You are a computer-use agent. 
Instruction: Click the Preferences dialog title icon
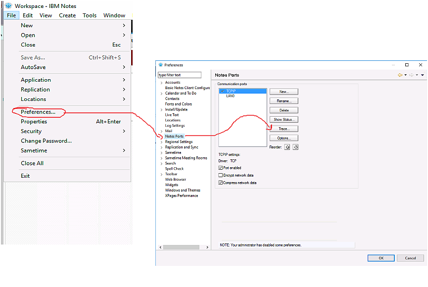[x=160, y=65]
